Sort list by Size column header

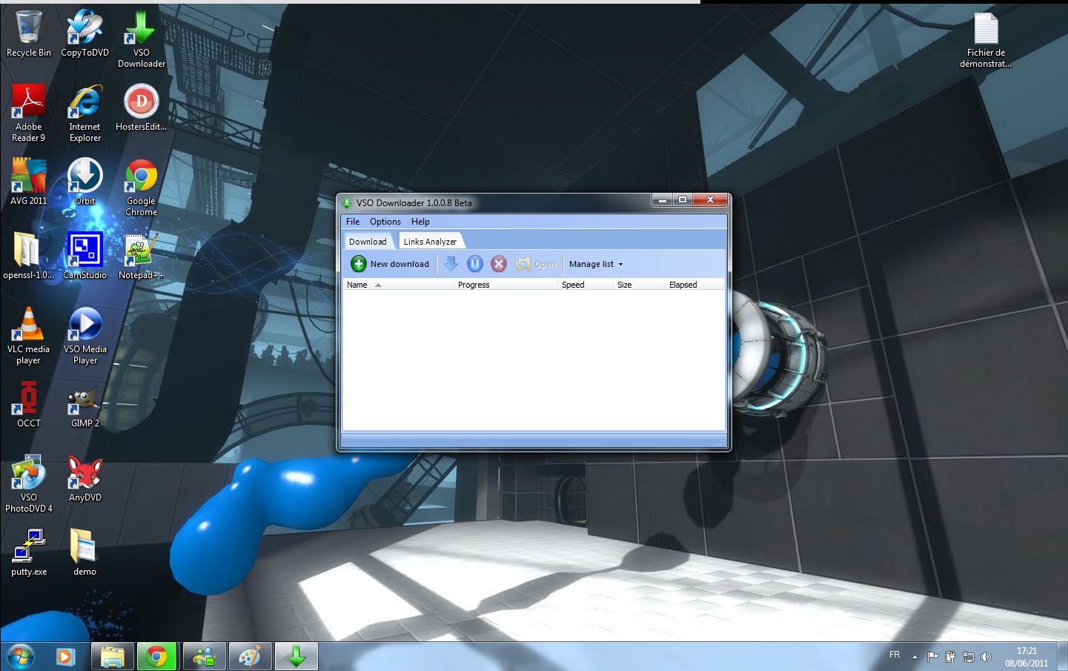click(639, 285)
